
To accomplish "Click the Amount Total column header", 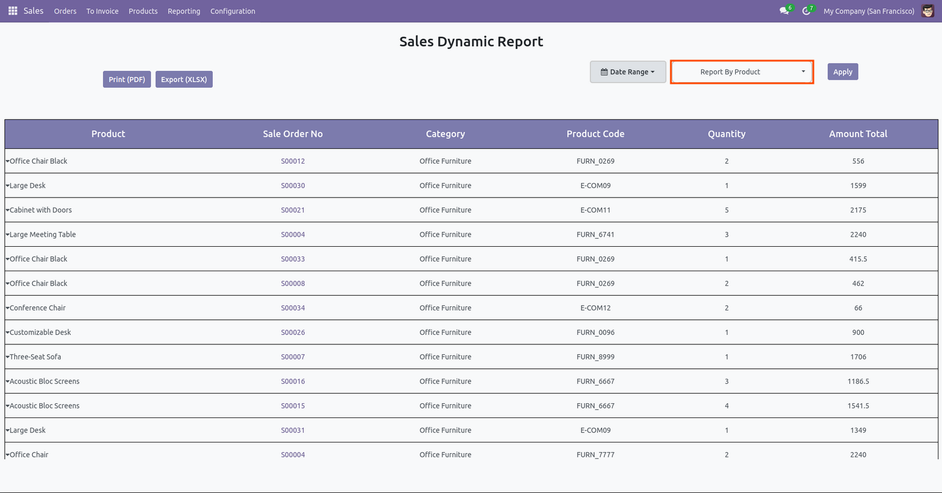I will click(x=857, y=134).
